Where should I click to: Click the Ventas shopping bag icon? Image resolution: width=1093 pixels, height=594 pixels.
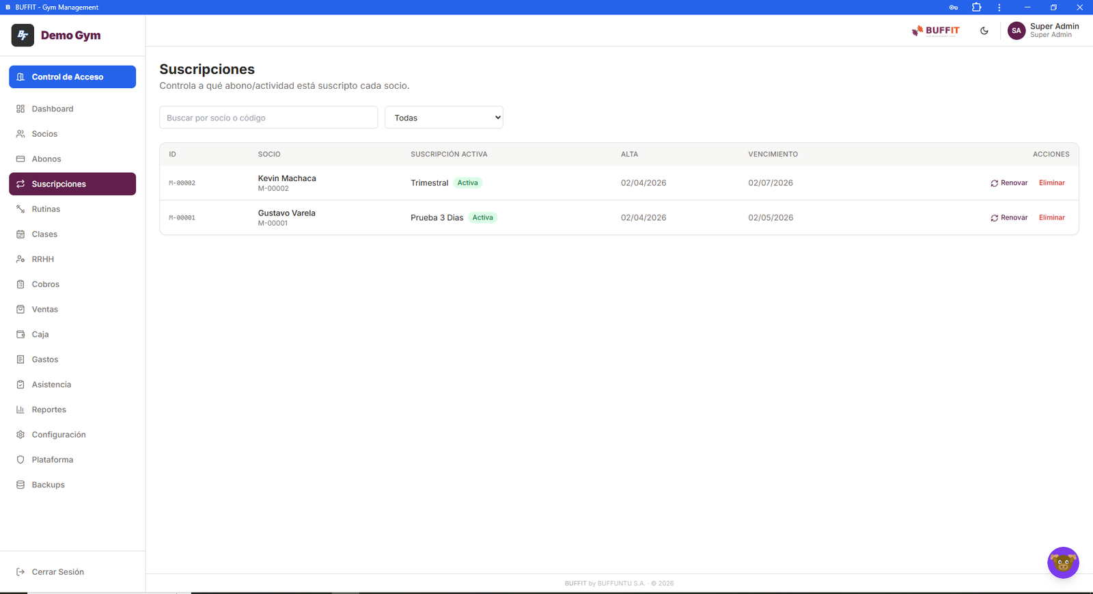[x=20, y=309]
